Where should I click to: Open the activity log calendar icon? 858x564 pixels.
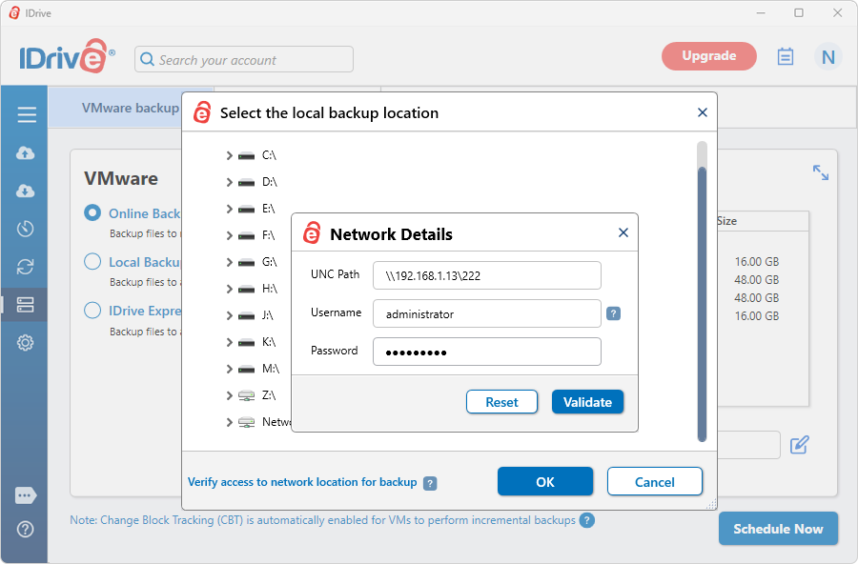(x=786, y=56)
